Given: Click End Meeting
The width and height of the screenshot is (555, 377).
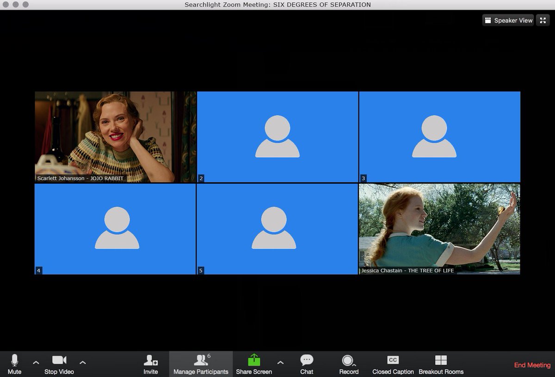Looking at the screenshot, I should 532,365.
